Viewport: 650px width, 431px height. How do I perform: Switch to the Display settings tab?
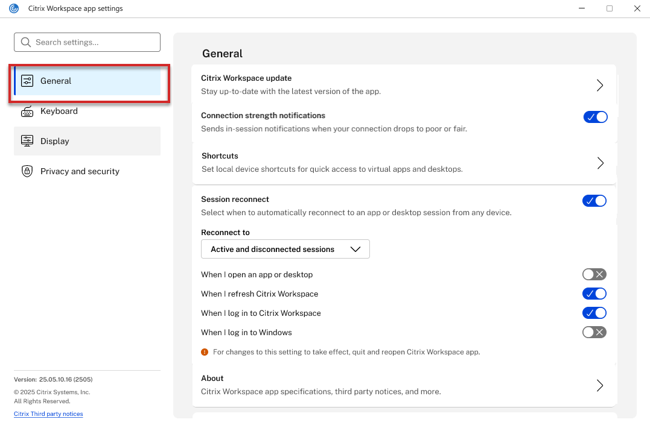coord(87,141)
